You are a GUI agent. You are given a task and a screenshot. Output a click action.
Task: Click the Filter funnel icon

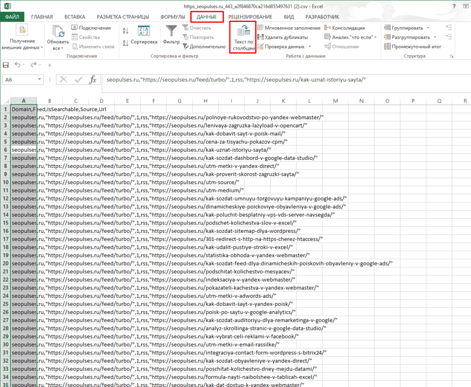(x=171, y=31)
